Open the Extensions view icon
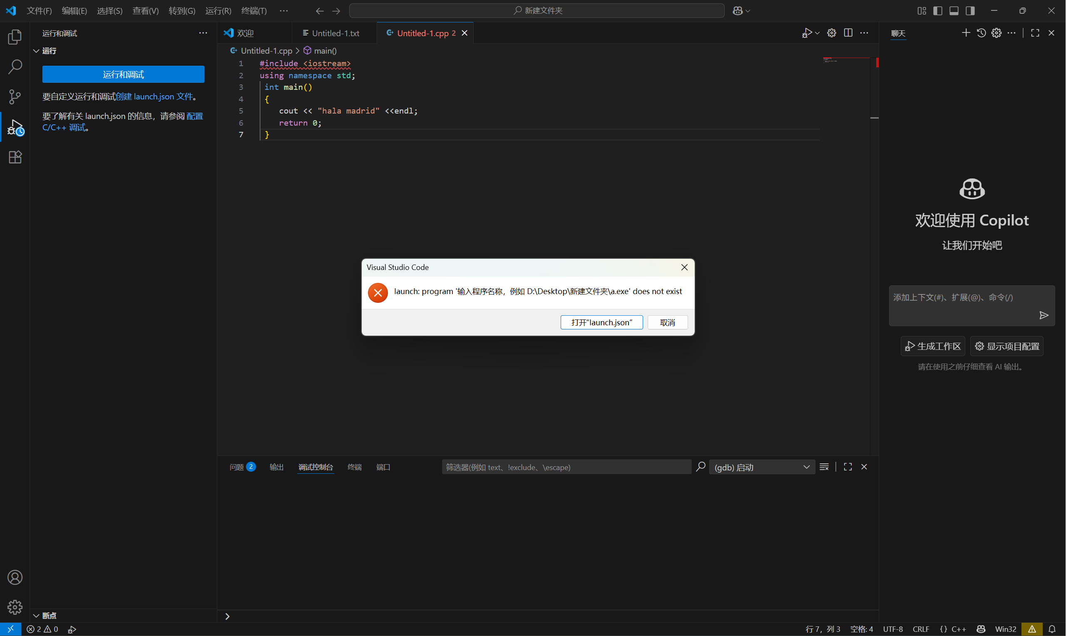Viewport: 1066px width, 636px height. 15,157
